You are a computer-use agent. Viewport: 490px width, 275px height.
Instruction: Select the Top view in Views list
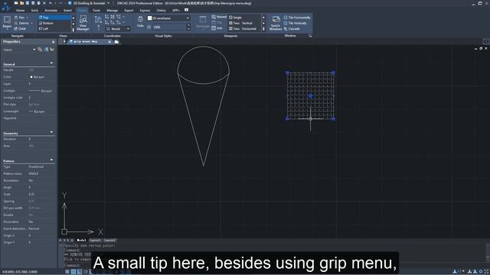(54, 18)
